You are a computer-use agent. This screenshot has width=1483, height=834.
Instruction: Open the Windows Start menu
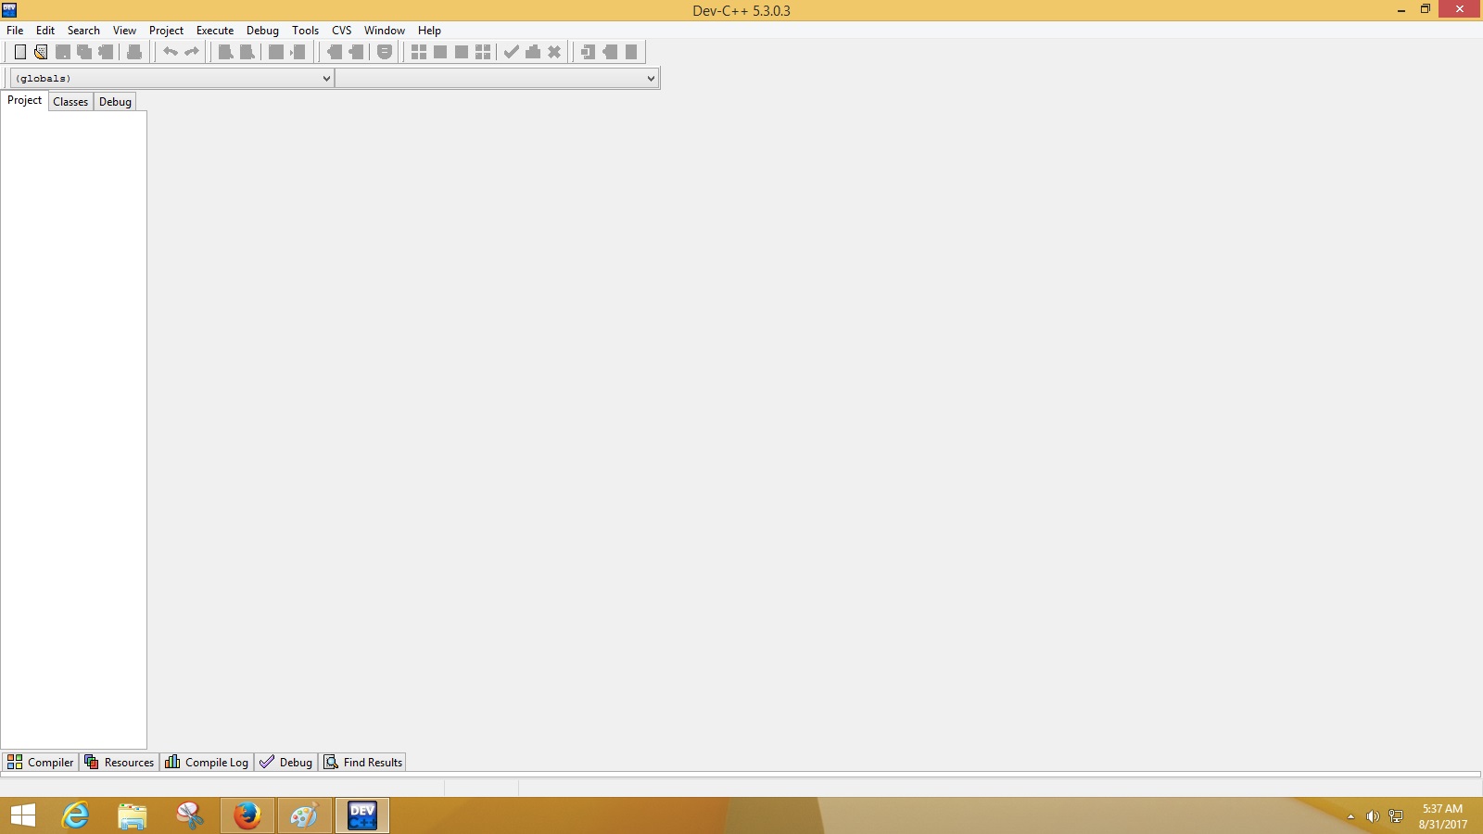coord(23,815)
